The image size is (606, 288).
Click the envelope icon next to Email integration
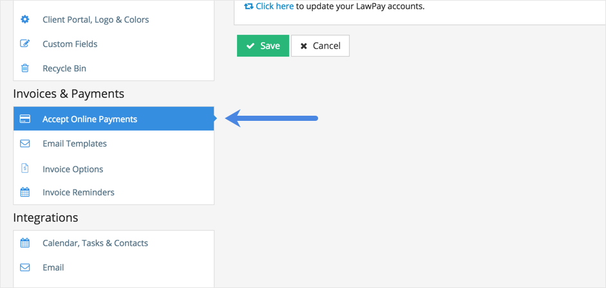point(25,267)
